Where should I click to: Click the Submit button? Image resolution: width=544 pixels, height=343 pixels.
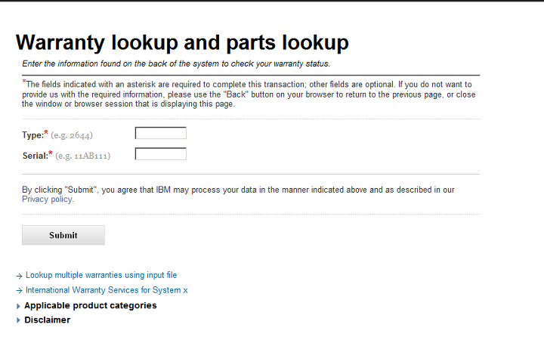click(63, 235)
